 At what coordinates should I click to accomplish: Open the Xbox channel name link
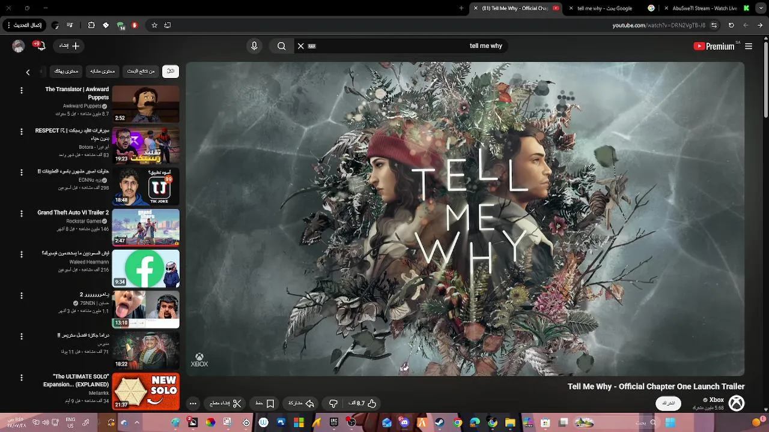point(716,400)
